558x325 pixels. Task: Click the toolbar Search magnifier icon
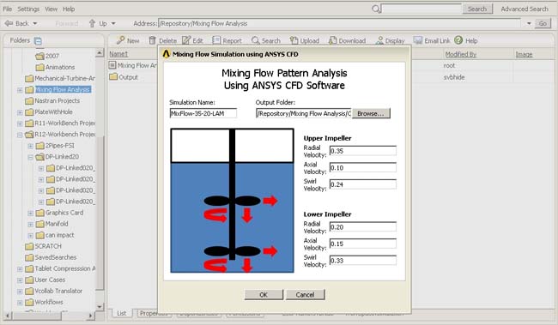point(255,40)
